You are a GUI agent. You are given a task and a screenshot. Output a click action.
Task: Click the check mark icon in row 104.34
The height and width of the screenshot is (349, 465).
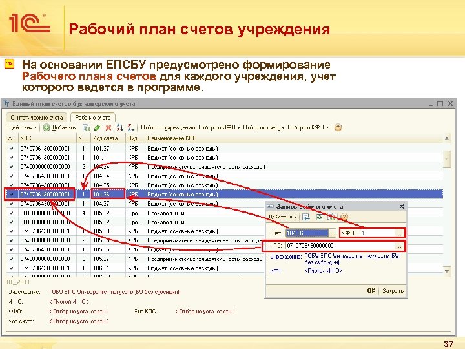point(12,167)
